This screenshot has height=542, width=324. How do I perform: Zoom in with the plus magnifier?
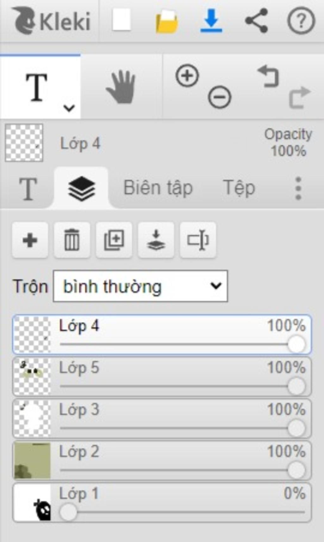[x=187, y=76]
